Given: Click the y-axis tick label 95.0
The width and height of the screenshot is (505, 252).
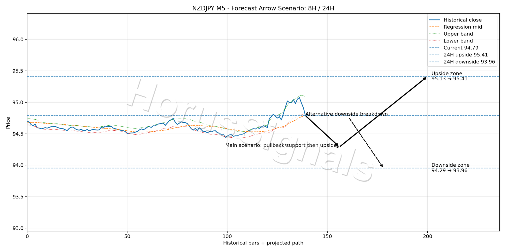Looking at the screenshot, I should [18, 102].
